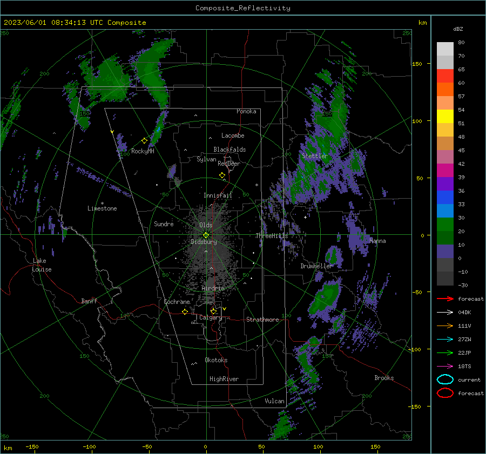
Task: Click the -100 tick label on right km axis
Action: pyautogui.click(x=414, y=349)
